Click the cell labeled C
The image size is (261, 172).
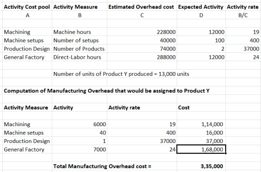[x=142, y=15]
